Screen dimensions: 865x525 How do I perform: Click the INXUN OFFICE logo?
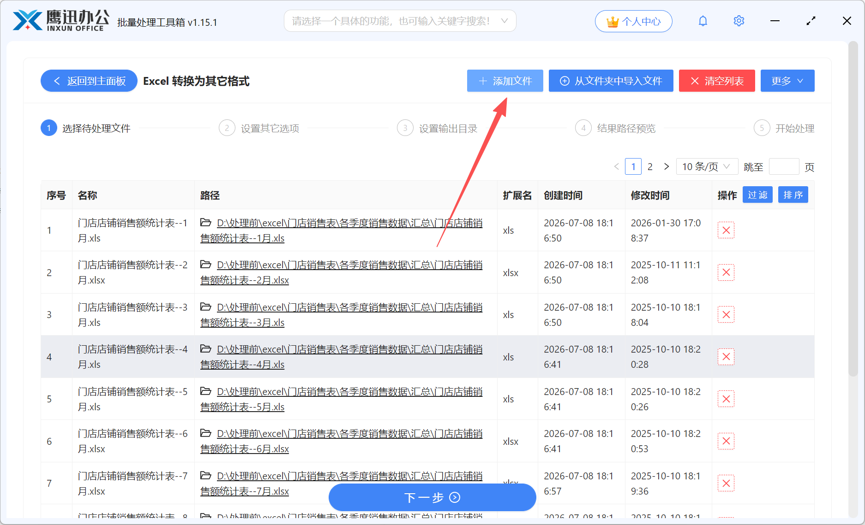(61, 21)
